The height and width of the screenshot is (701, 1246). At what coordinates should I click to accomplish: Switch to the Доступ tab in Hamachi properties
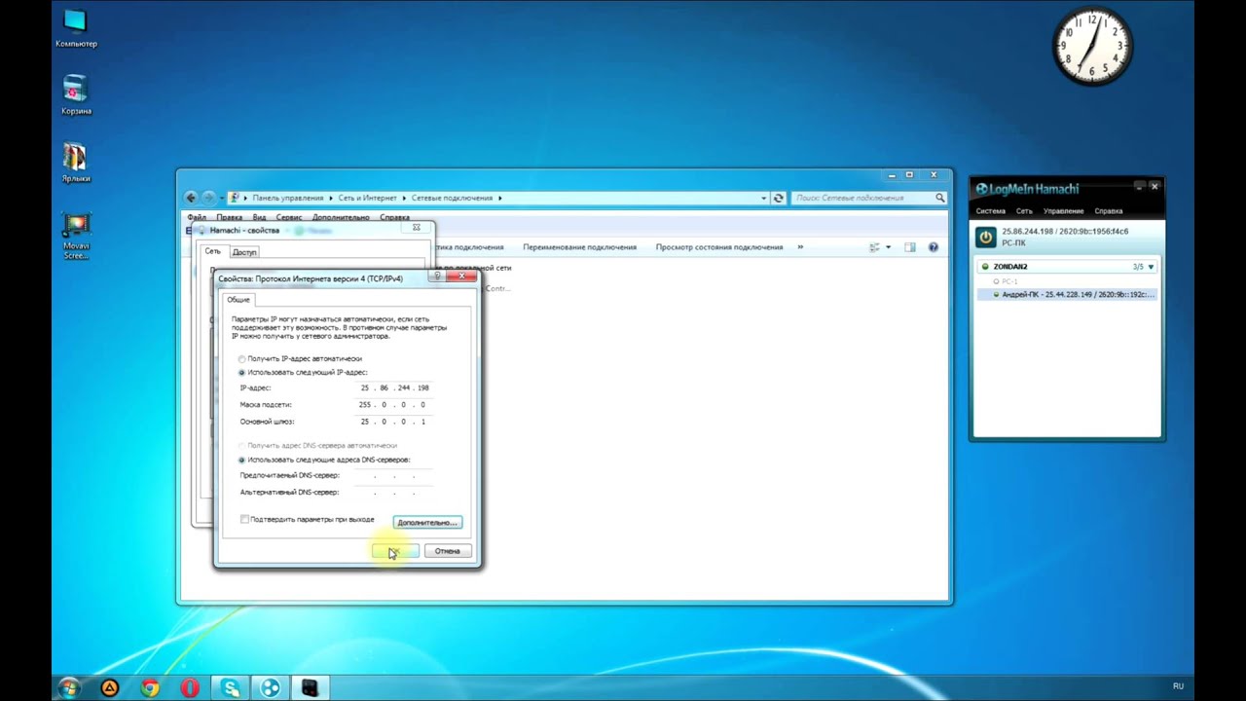click(244, 252)
